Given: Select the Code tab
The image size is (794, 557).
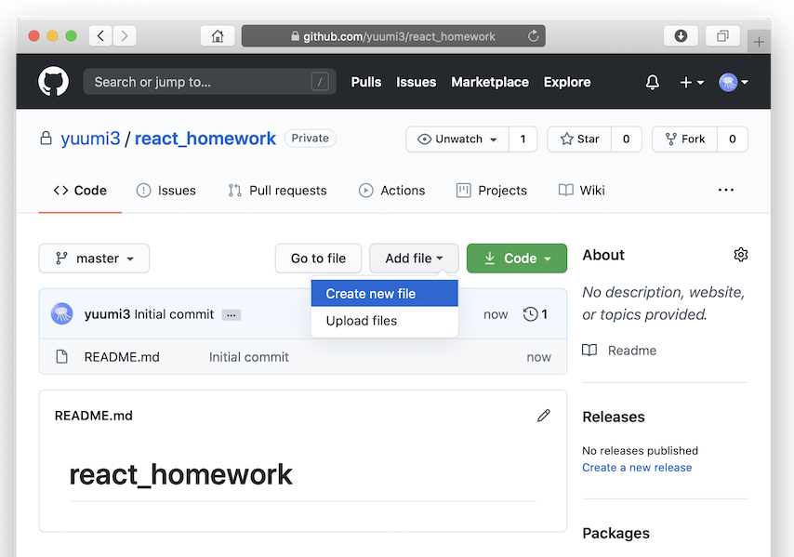Looking at the screenshot, I should click(80, 191).
